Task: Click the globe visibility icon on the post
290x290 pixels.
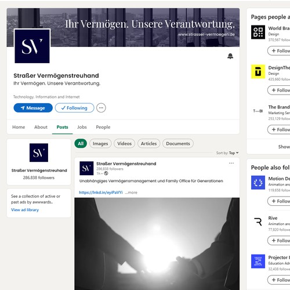Action: (x=106, y=173)
